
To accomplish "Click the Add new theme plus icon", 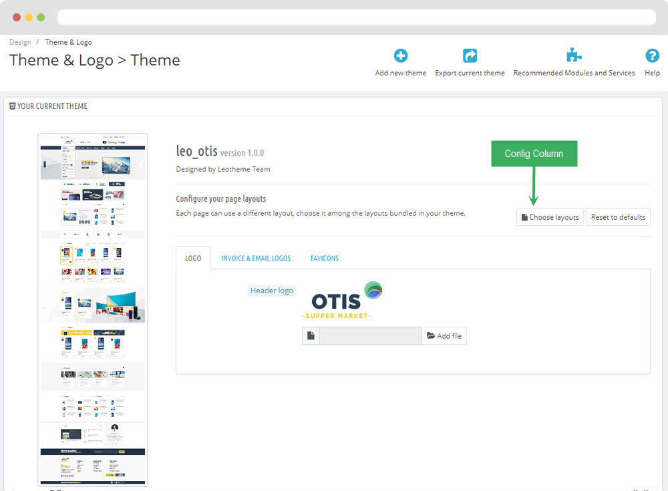I will [x=400, y=56].
